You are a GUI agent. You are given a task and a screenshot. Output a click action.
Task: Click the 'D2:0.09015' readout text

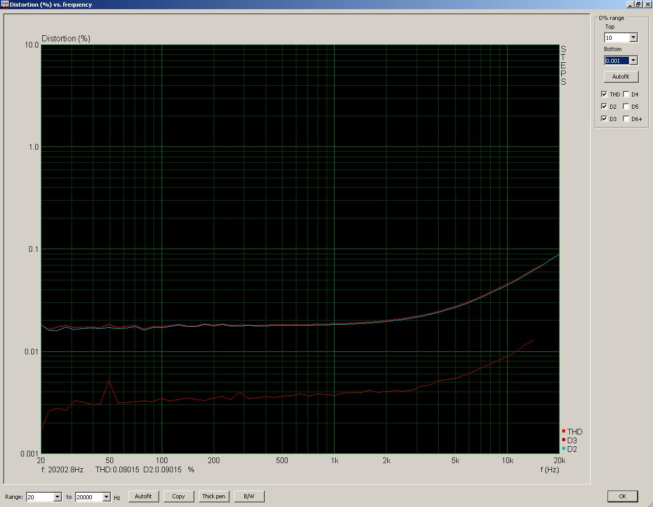click(x=162, y=469)
